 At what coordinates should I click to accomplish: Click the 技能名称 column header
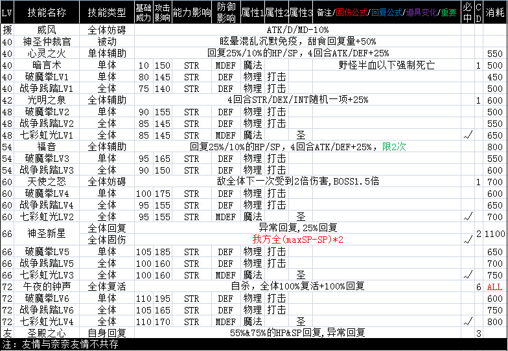tap(47, 12)
